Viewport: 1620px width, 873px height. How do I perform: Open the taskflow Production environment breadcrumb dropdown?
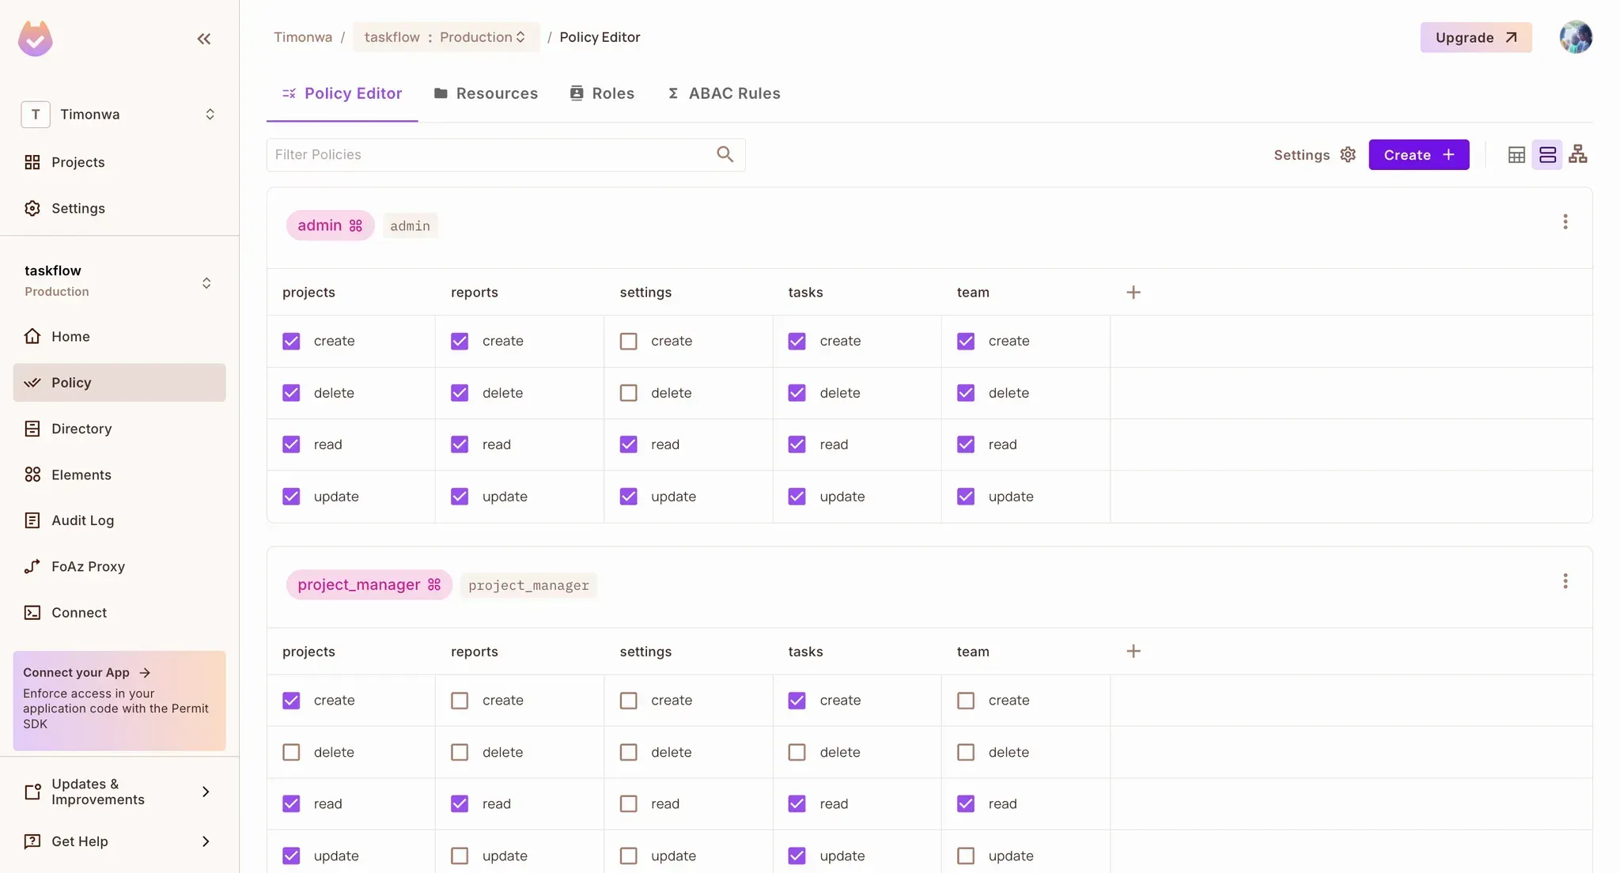(445, 37)
